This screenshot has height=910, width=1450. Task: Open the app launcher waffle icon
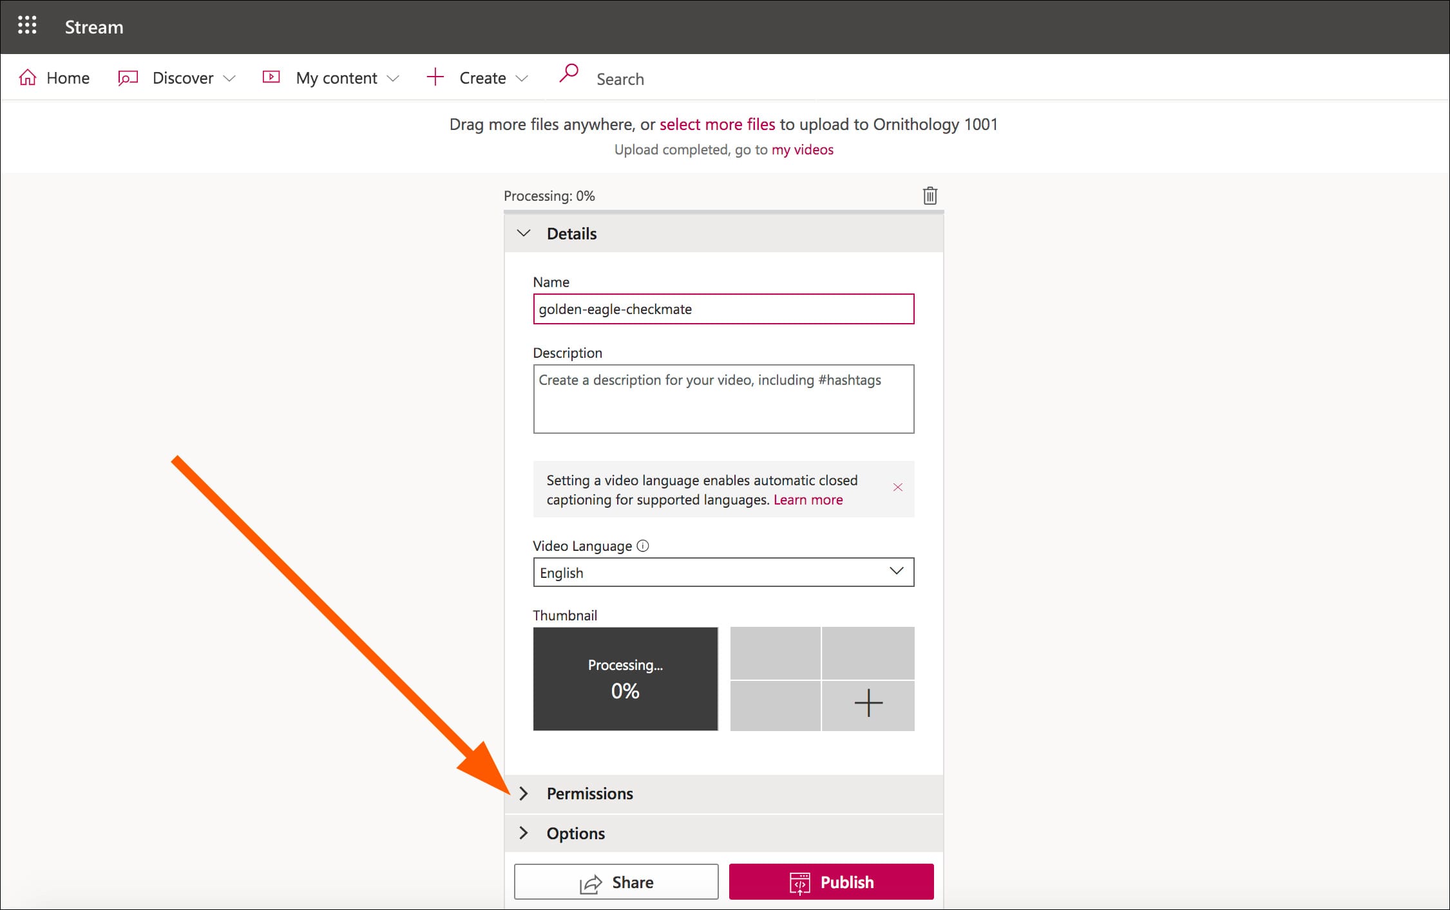27,26
